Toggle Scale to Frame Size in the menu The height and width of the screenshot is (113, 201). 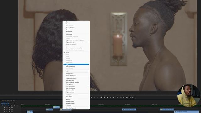[x=76, y=88]
